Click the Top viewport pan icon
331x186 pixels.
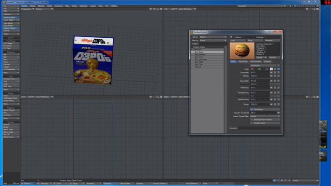click(x=307, y=9)
